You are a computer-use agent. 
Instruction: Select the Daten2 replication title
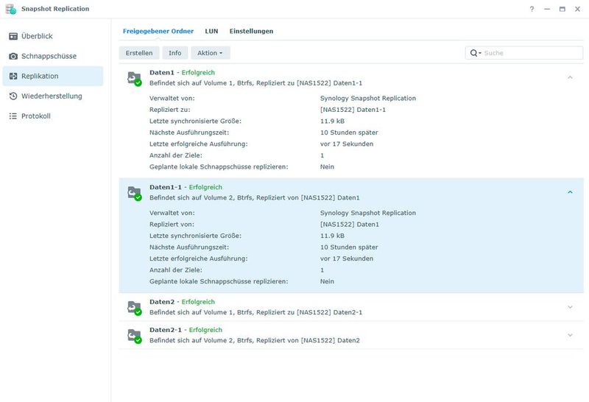162,302
